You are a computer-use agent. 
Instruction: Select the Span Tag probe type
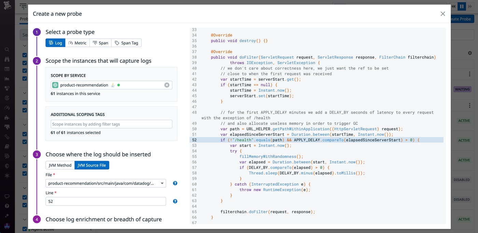coord(126,43)
